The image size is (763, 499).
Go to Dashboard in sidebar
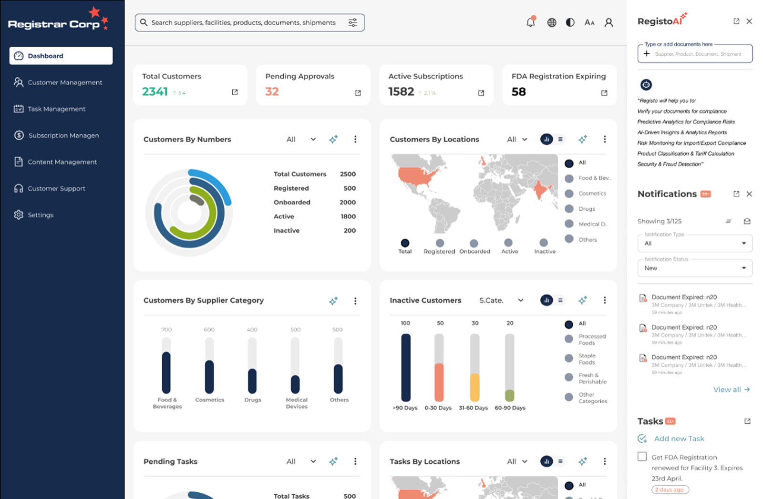tap(61, 56)
